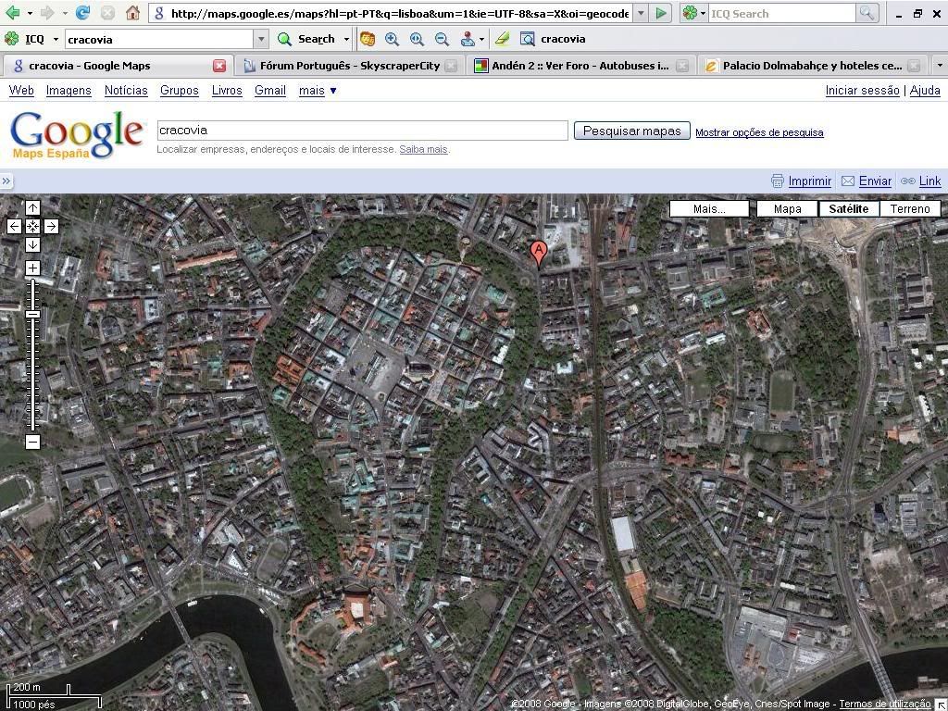Open the Mais... map layers dropdown
Viewport: 948px width, 711px height.
(x=709, y=208)
